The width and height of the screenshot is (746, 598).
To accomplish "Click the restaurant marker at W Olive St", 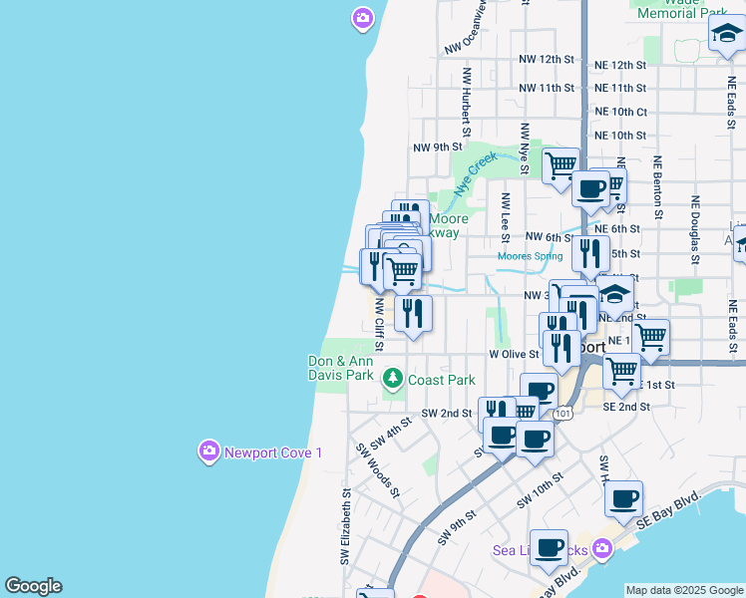I will point(562,349).
